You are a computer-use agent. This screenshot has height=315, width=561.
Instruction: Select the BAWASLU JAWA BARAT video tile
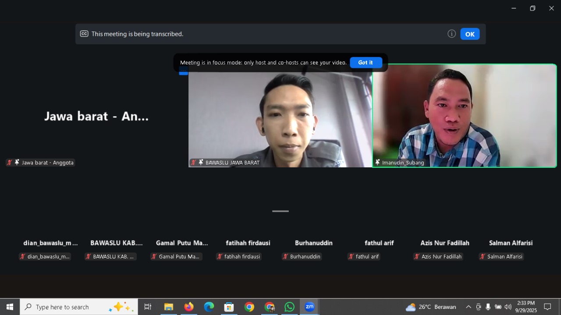280,118
